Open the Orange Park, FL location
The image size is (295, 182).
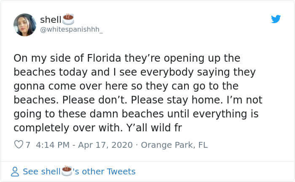pyautogui.click(x=174, y=145)
